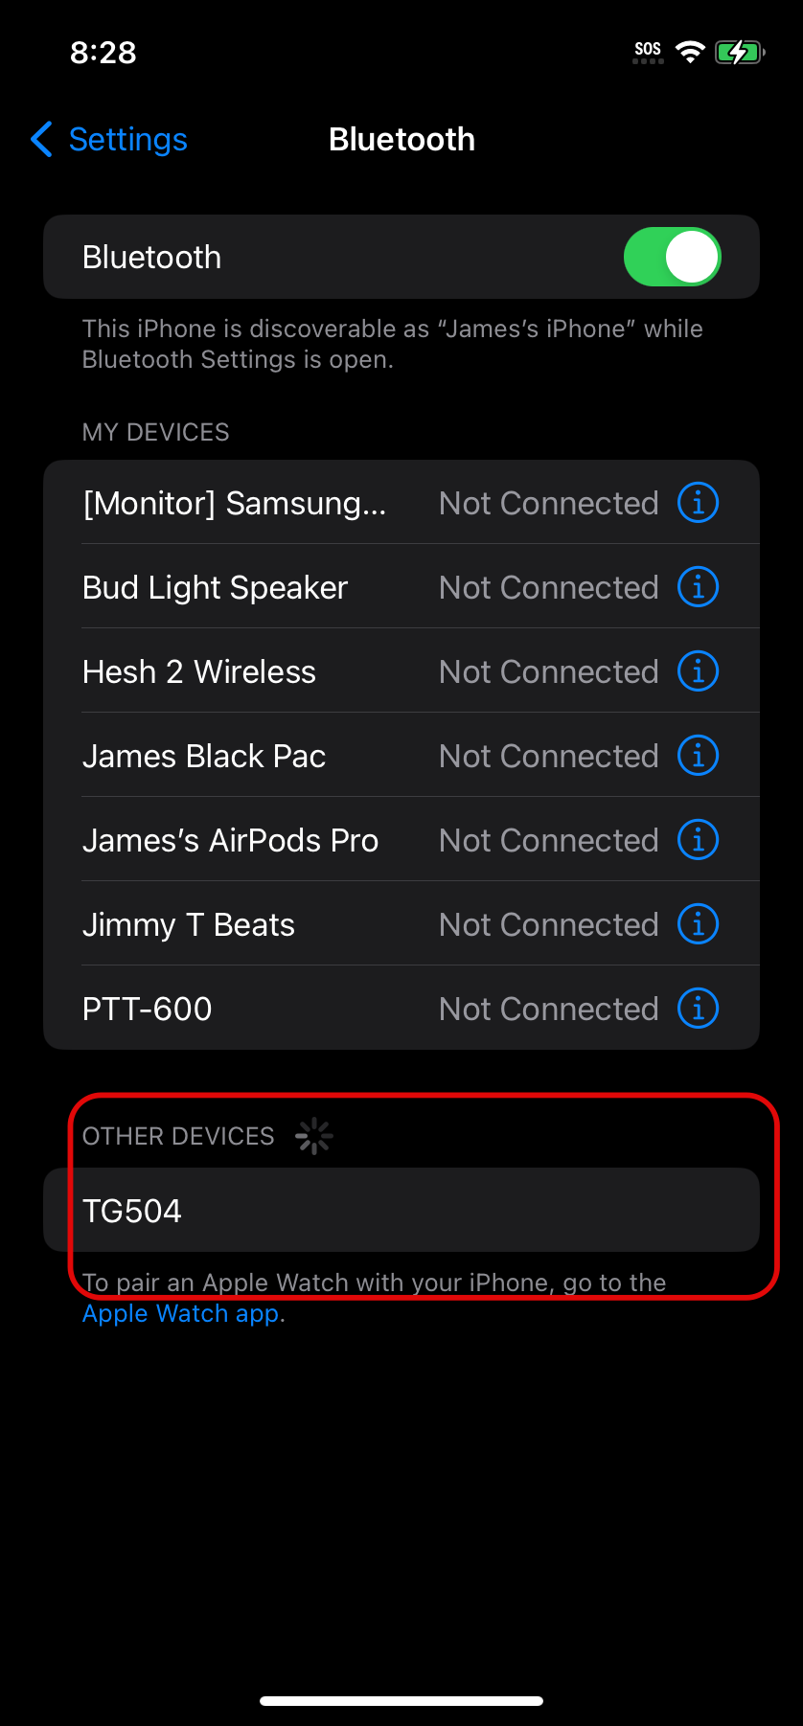803x1726 pixels.
Task: Tap the battery charging indicator
Action: [740, 52]
